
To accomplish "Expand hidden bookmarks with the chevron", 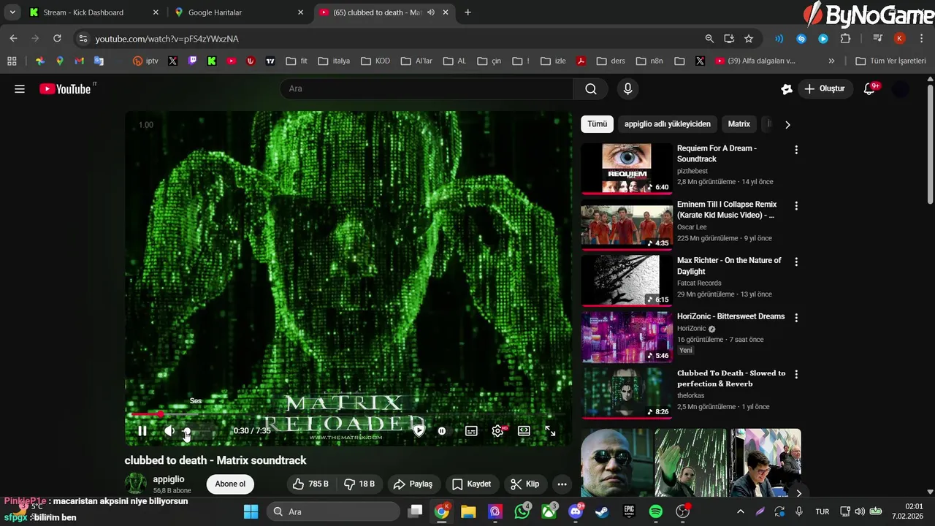I will [831, 61].
